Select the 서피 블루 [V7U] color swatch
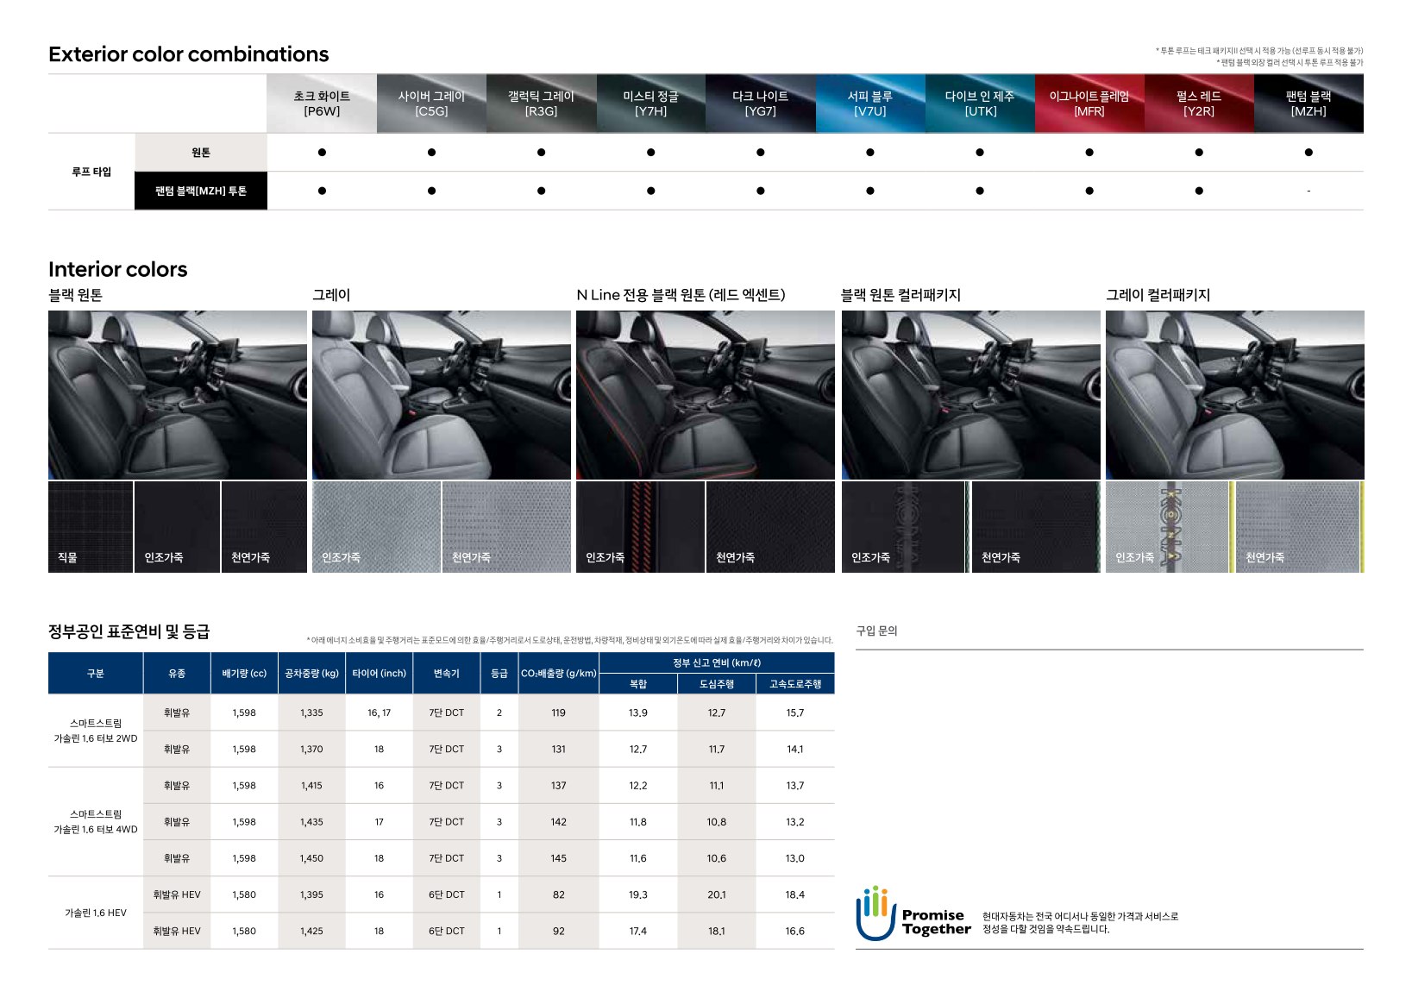This screenshot has height=998, width=1412. (869, 104)
